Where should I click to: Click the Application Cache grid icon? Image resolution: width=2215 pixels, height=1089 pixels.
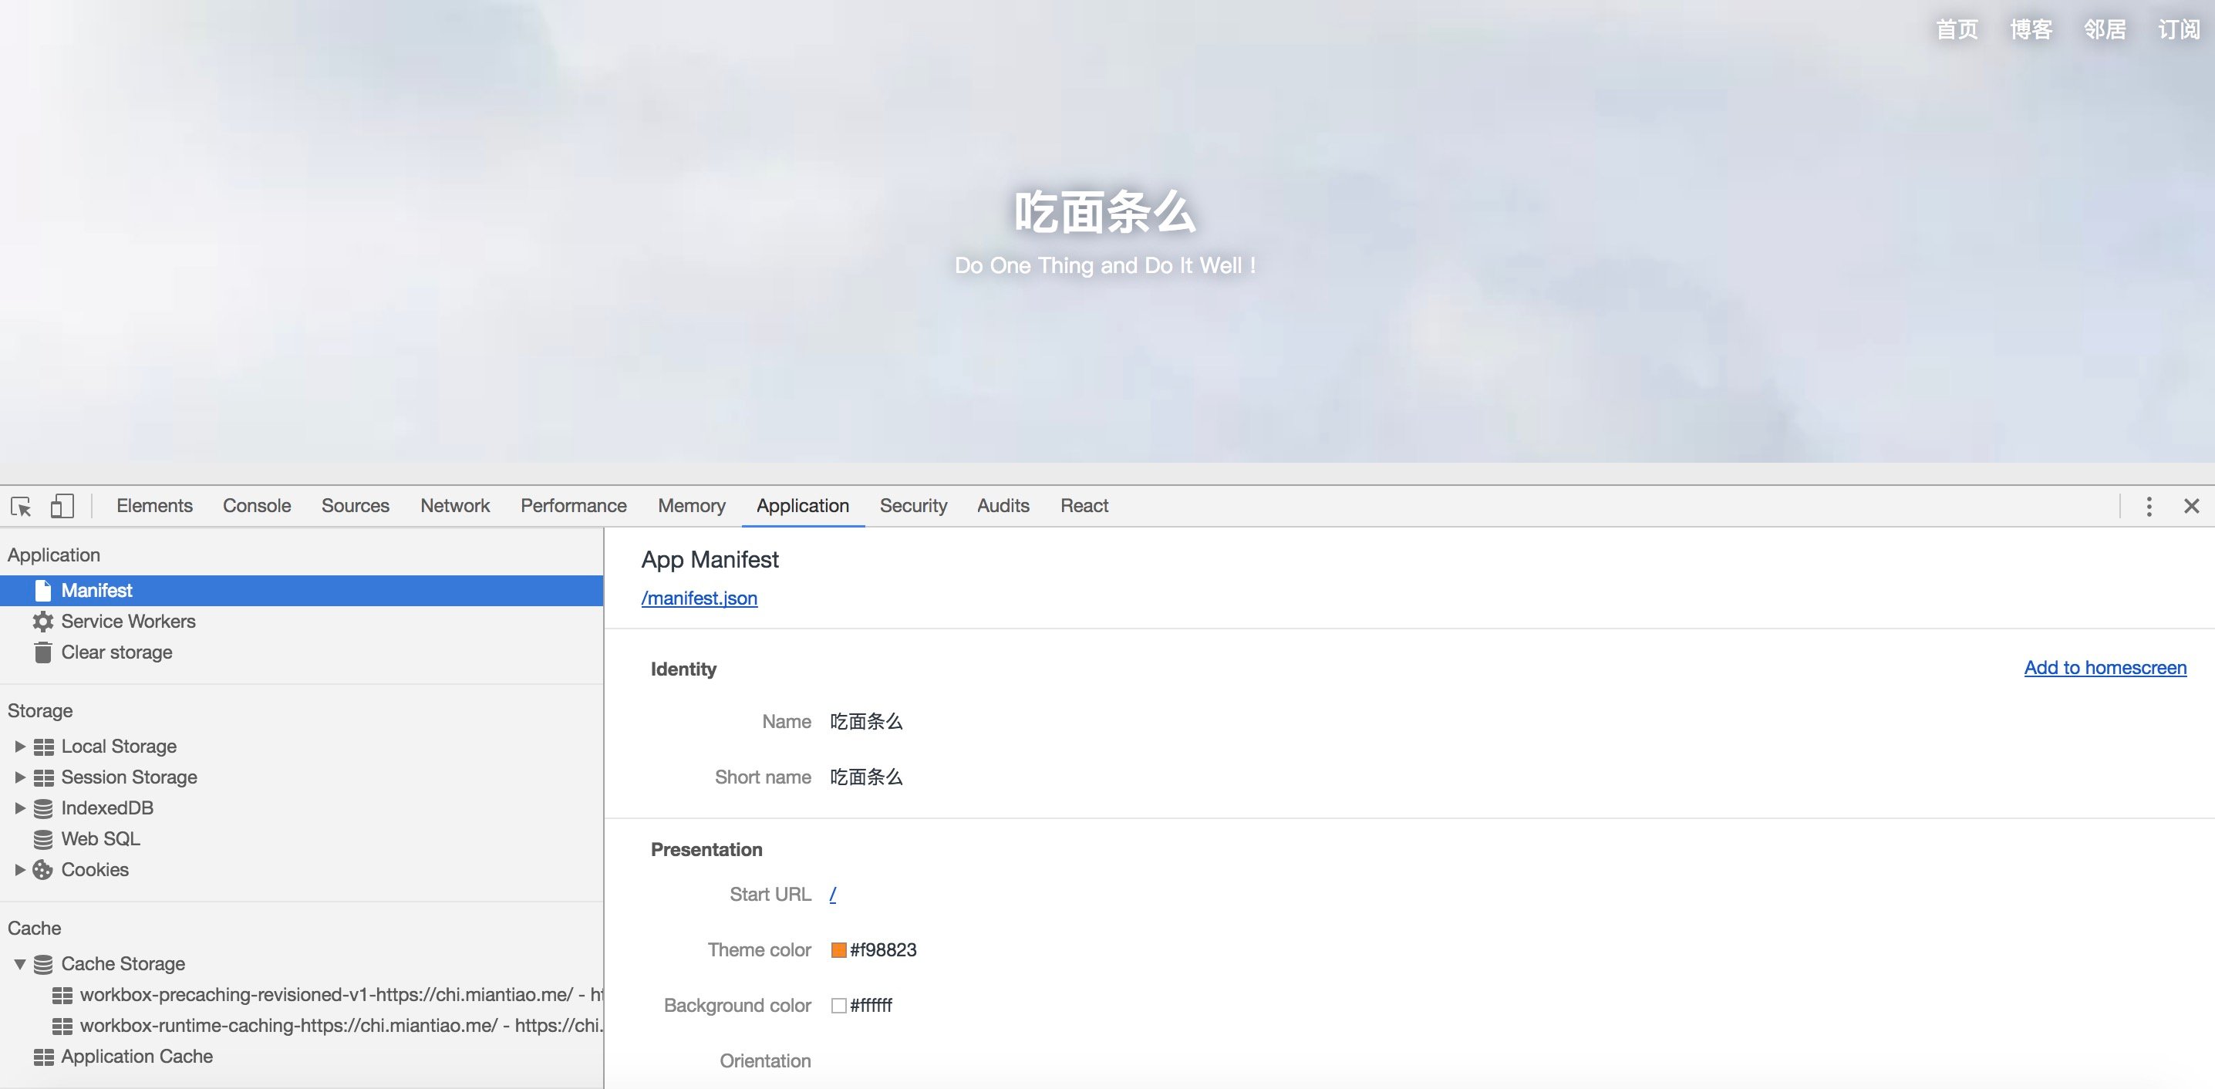pyautogui.click(x=43, y=1057)
